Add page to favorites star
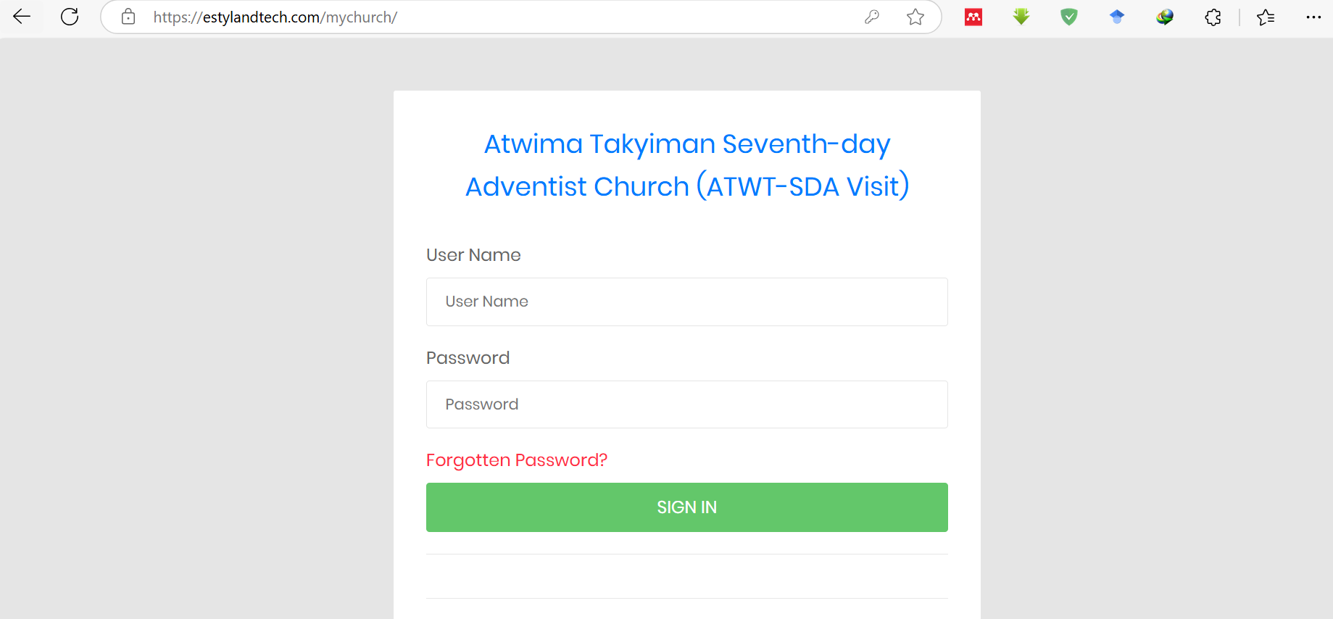 click(915, 17)
